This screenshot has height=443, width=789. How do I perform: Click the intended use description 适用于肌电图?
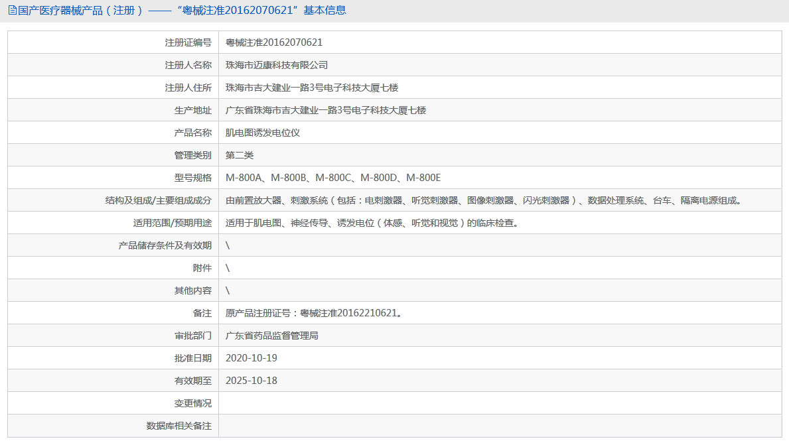(372, 223)
